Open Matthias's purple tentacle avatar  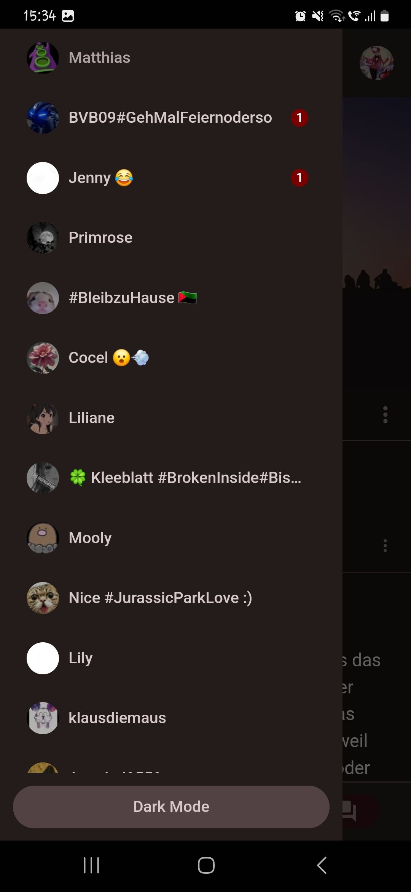tap(43, 58)
